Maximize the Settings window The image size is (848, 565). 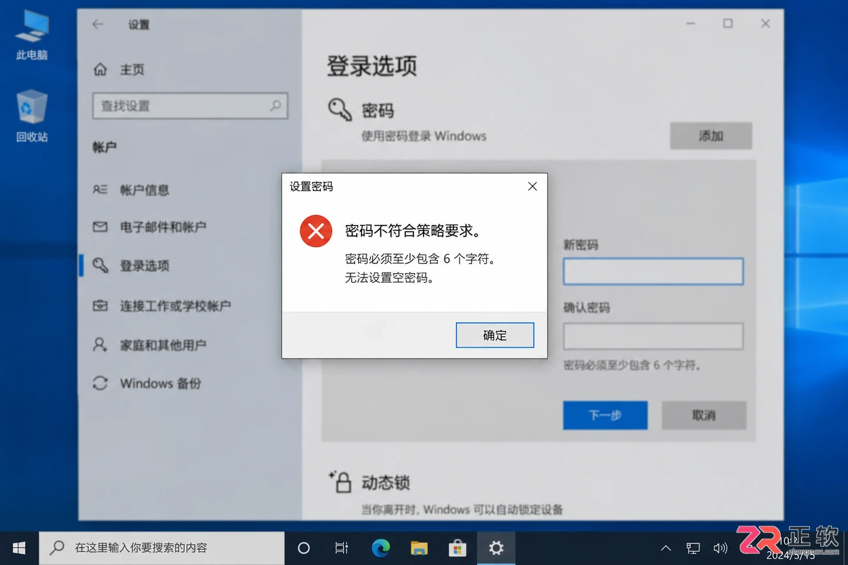tap(728, 24)
